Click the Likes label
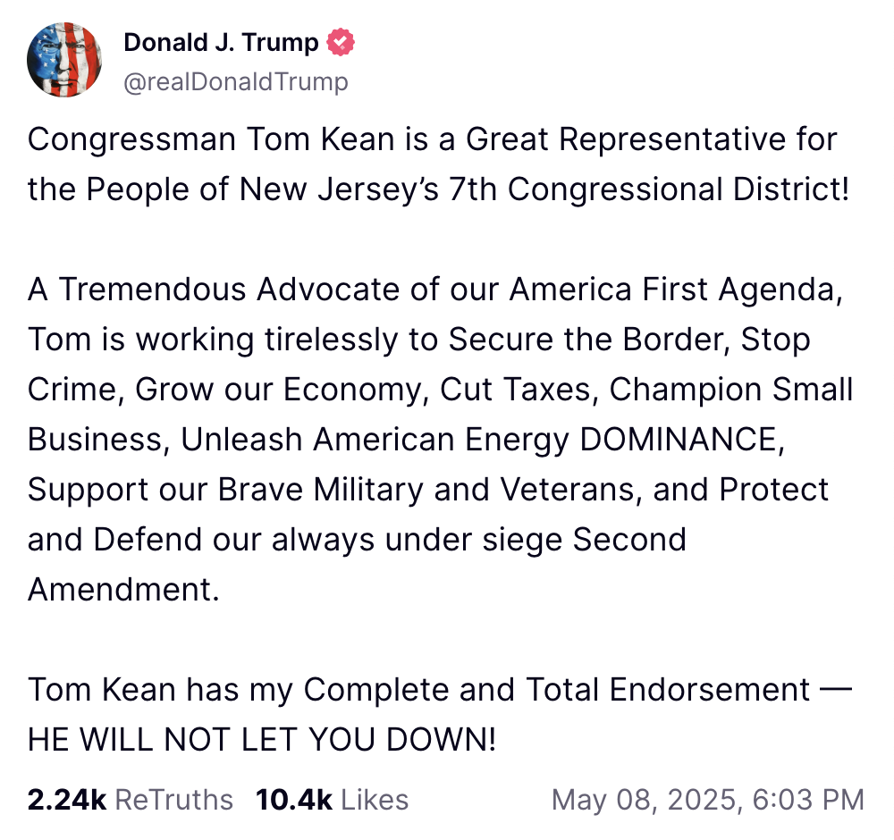The width and height of the screenshot is (894, 840). pyautogui.click(x=375, y=800)
